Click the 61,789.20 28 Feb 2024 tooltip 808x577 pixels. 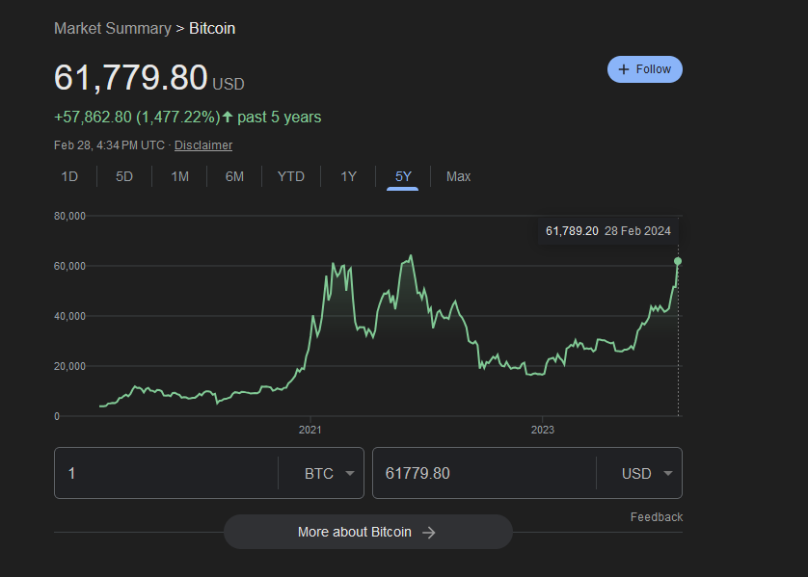click(608, 231)
